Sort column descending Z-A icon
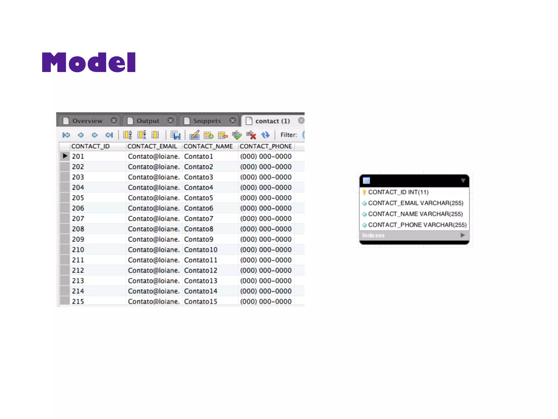 [141, 135]
